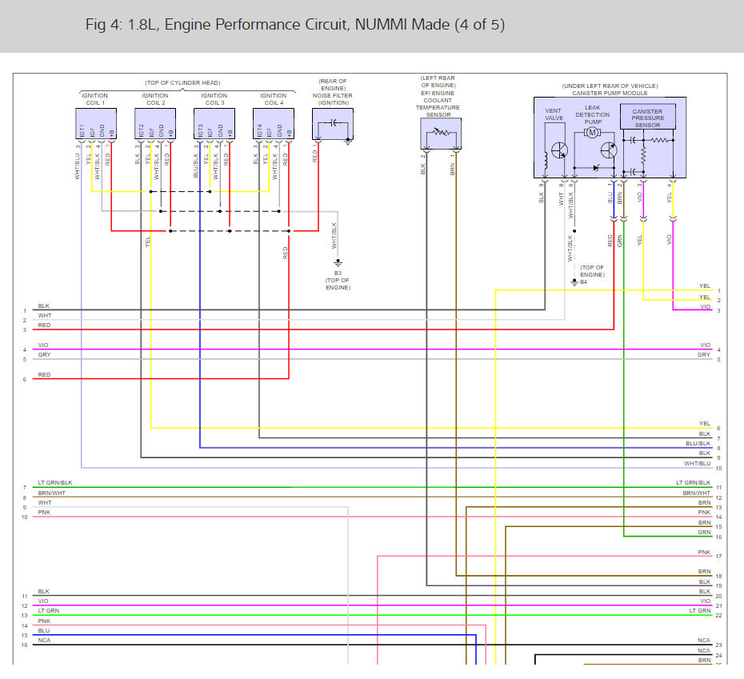This screenshot has height=679, width=744.
Task: Select the Ignition Coil 3 component box
Action: click(214, 124)
